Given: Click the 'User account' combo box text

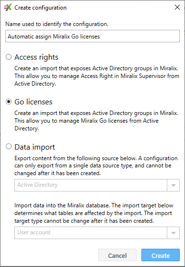Looking at the screenshot, I should 34,232.
